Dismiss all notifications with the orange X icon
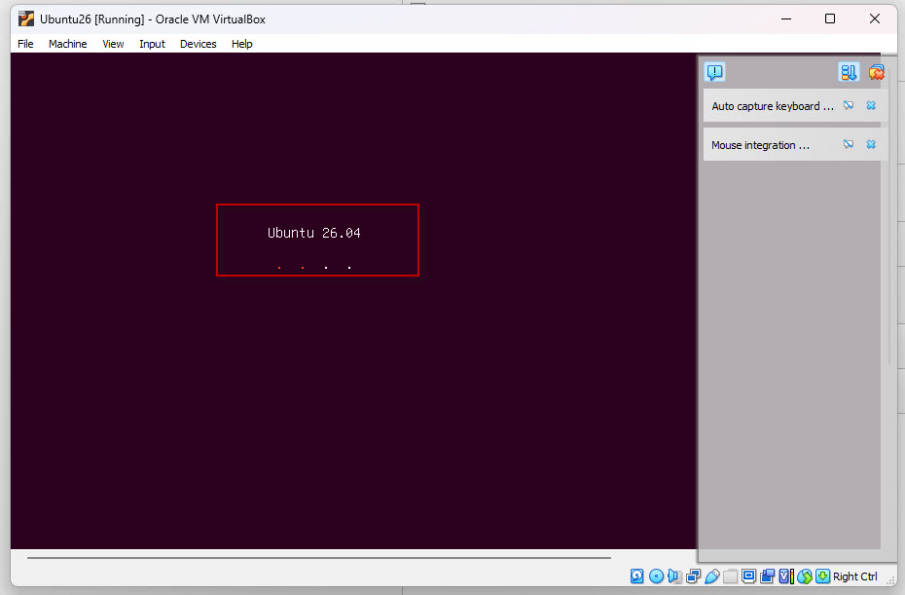The width and height of the screenshot is (905, 595). [876, 72]
